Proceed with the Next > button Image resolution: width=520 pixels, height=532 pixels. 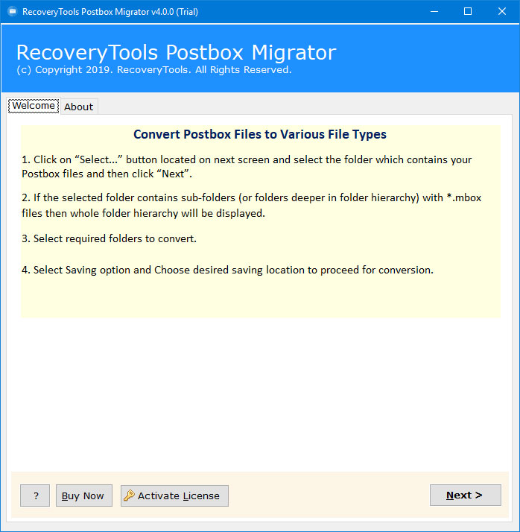click(465, 495)
